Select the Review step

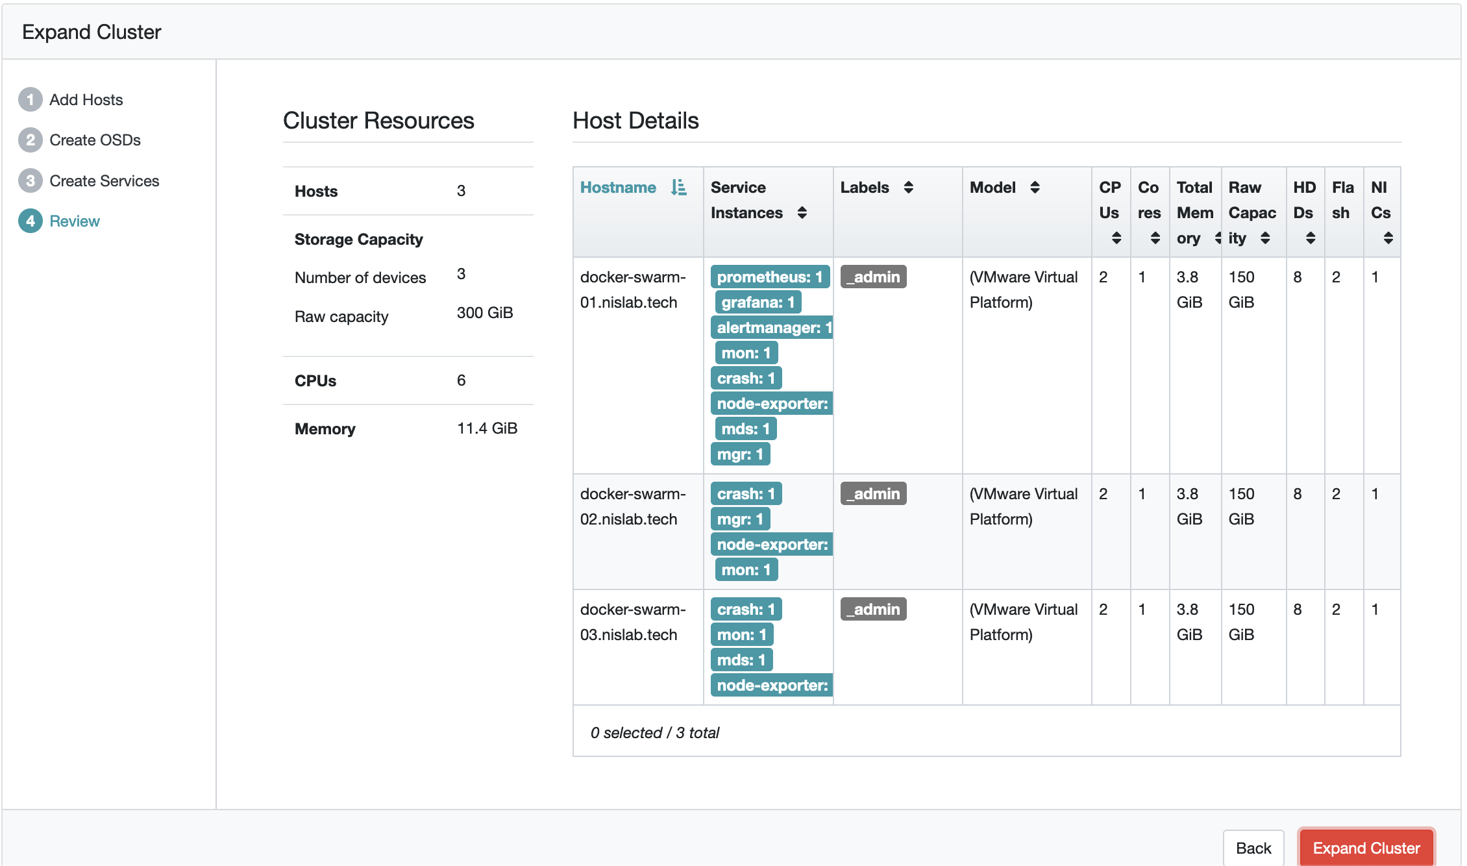(x=74, y=221)
